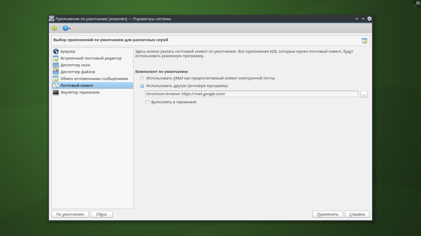Click the mail program command input field
Screen dimensions: 421x236
252,94
